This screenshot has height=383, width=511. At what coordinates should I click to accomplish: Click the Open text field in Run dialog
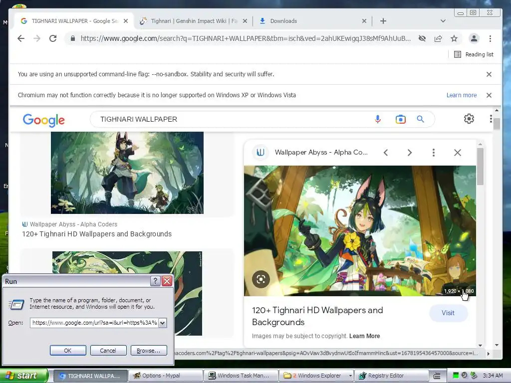click(94, 323)
